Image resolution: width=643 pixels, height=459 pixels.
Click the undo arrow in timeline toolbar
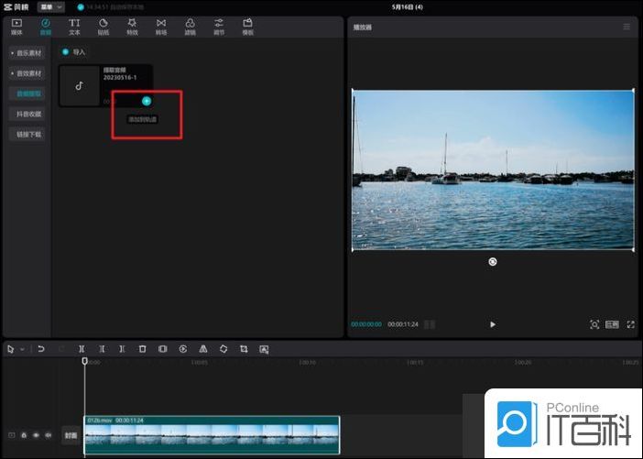click(x=41, y=349)
